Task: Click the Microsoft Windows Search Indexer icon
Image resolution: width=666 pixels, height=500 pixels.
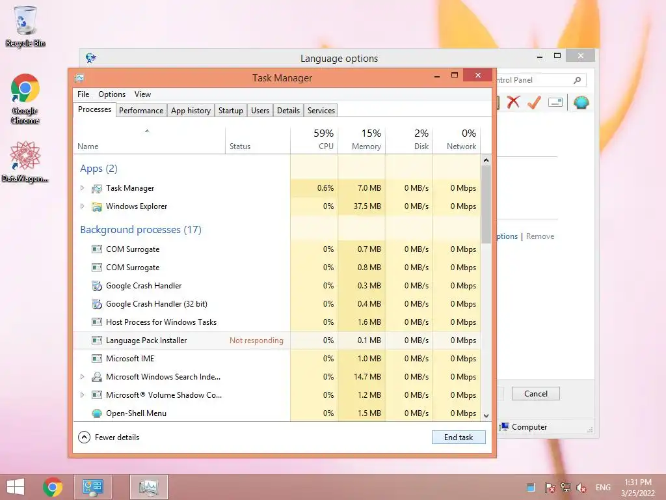Action: [x=97, y=377]
